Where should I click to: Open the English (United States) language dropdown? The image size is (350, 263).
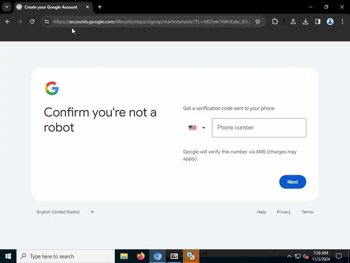click(65, 212)
